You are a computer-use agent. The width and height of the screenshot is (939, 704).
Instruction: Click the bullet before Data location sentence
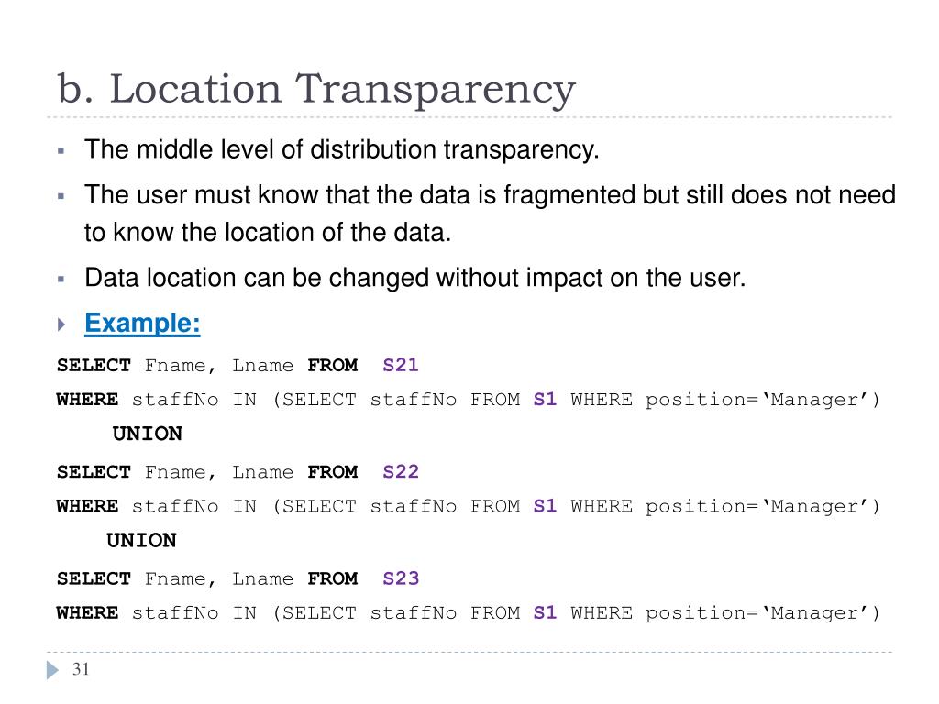coord(61,279)
